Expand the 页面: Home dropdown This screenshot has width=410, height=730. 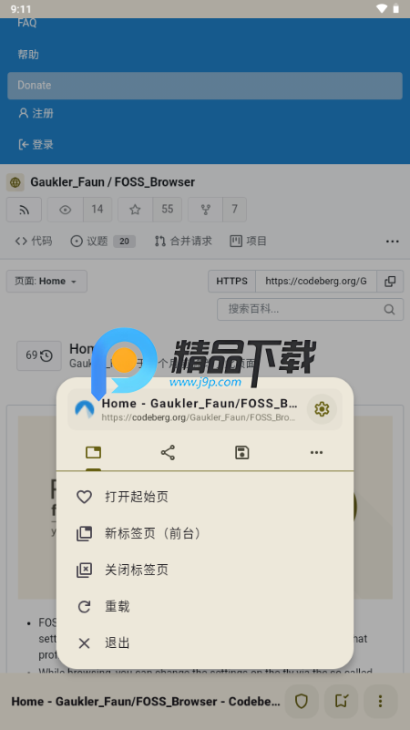pyautogui.click(x=46, y=282)
